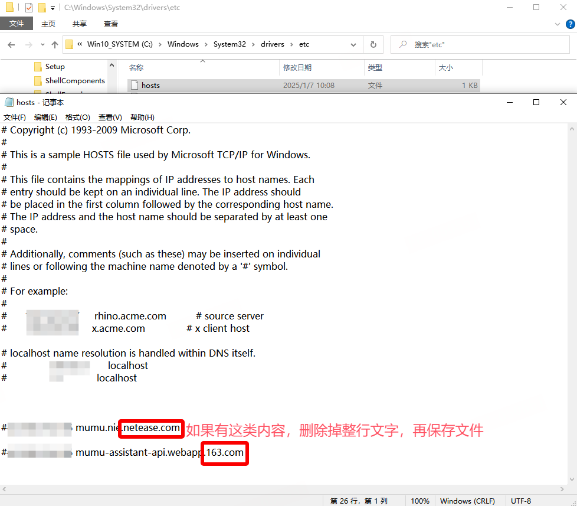Click the Explorer help question mark icon
Viewport: 577px width, 506px height.
pos(571,24)
